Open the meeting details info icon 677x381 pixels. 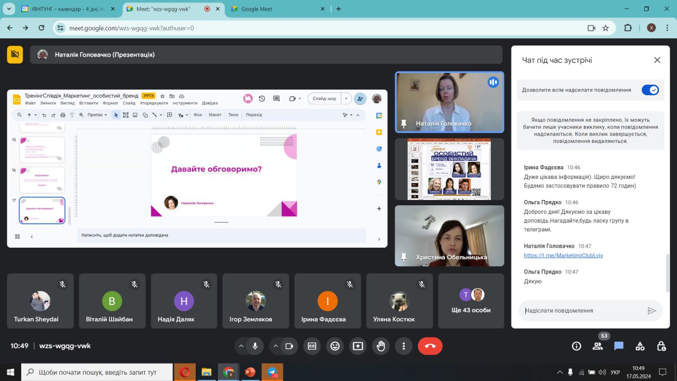point(577,346)
